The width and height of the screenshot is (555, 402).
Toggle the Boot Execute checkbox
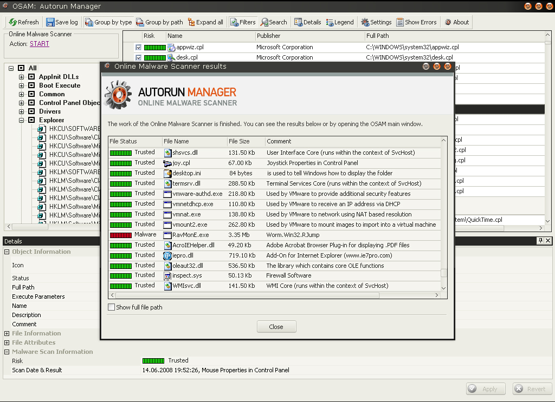click(31, 85)
